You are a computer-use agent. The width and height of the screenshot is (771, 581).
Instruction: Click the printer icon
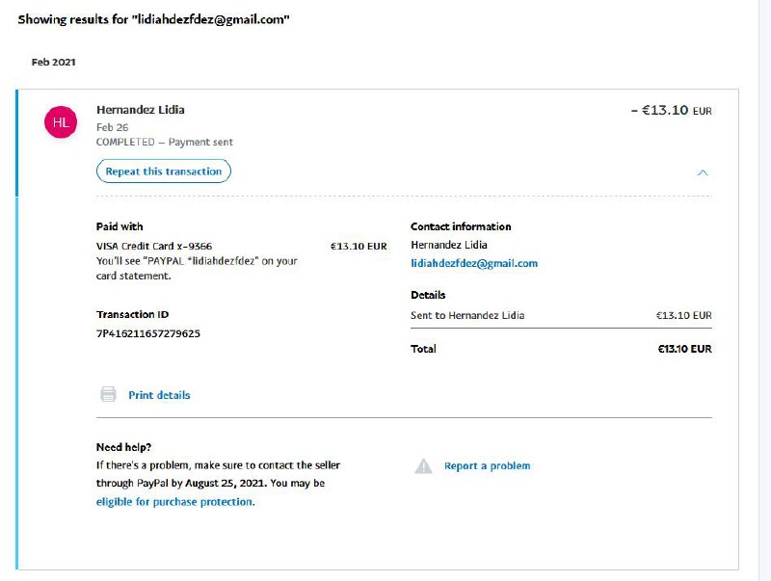point(109,395)
